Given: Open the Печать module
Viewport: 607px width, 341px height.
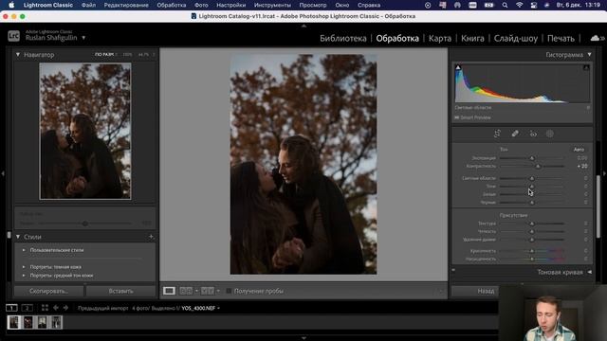Looking at the screenshot, I should [561, 38].
